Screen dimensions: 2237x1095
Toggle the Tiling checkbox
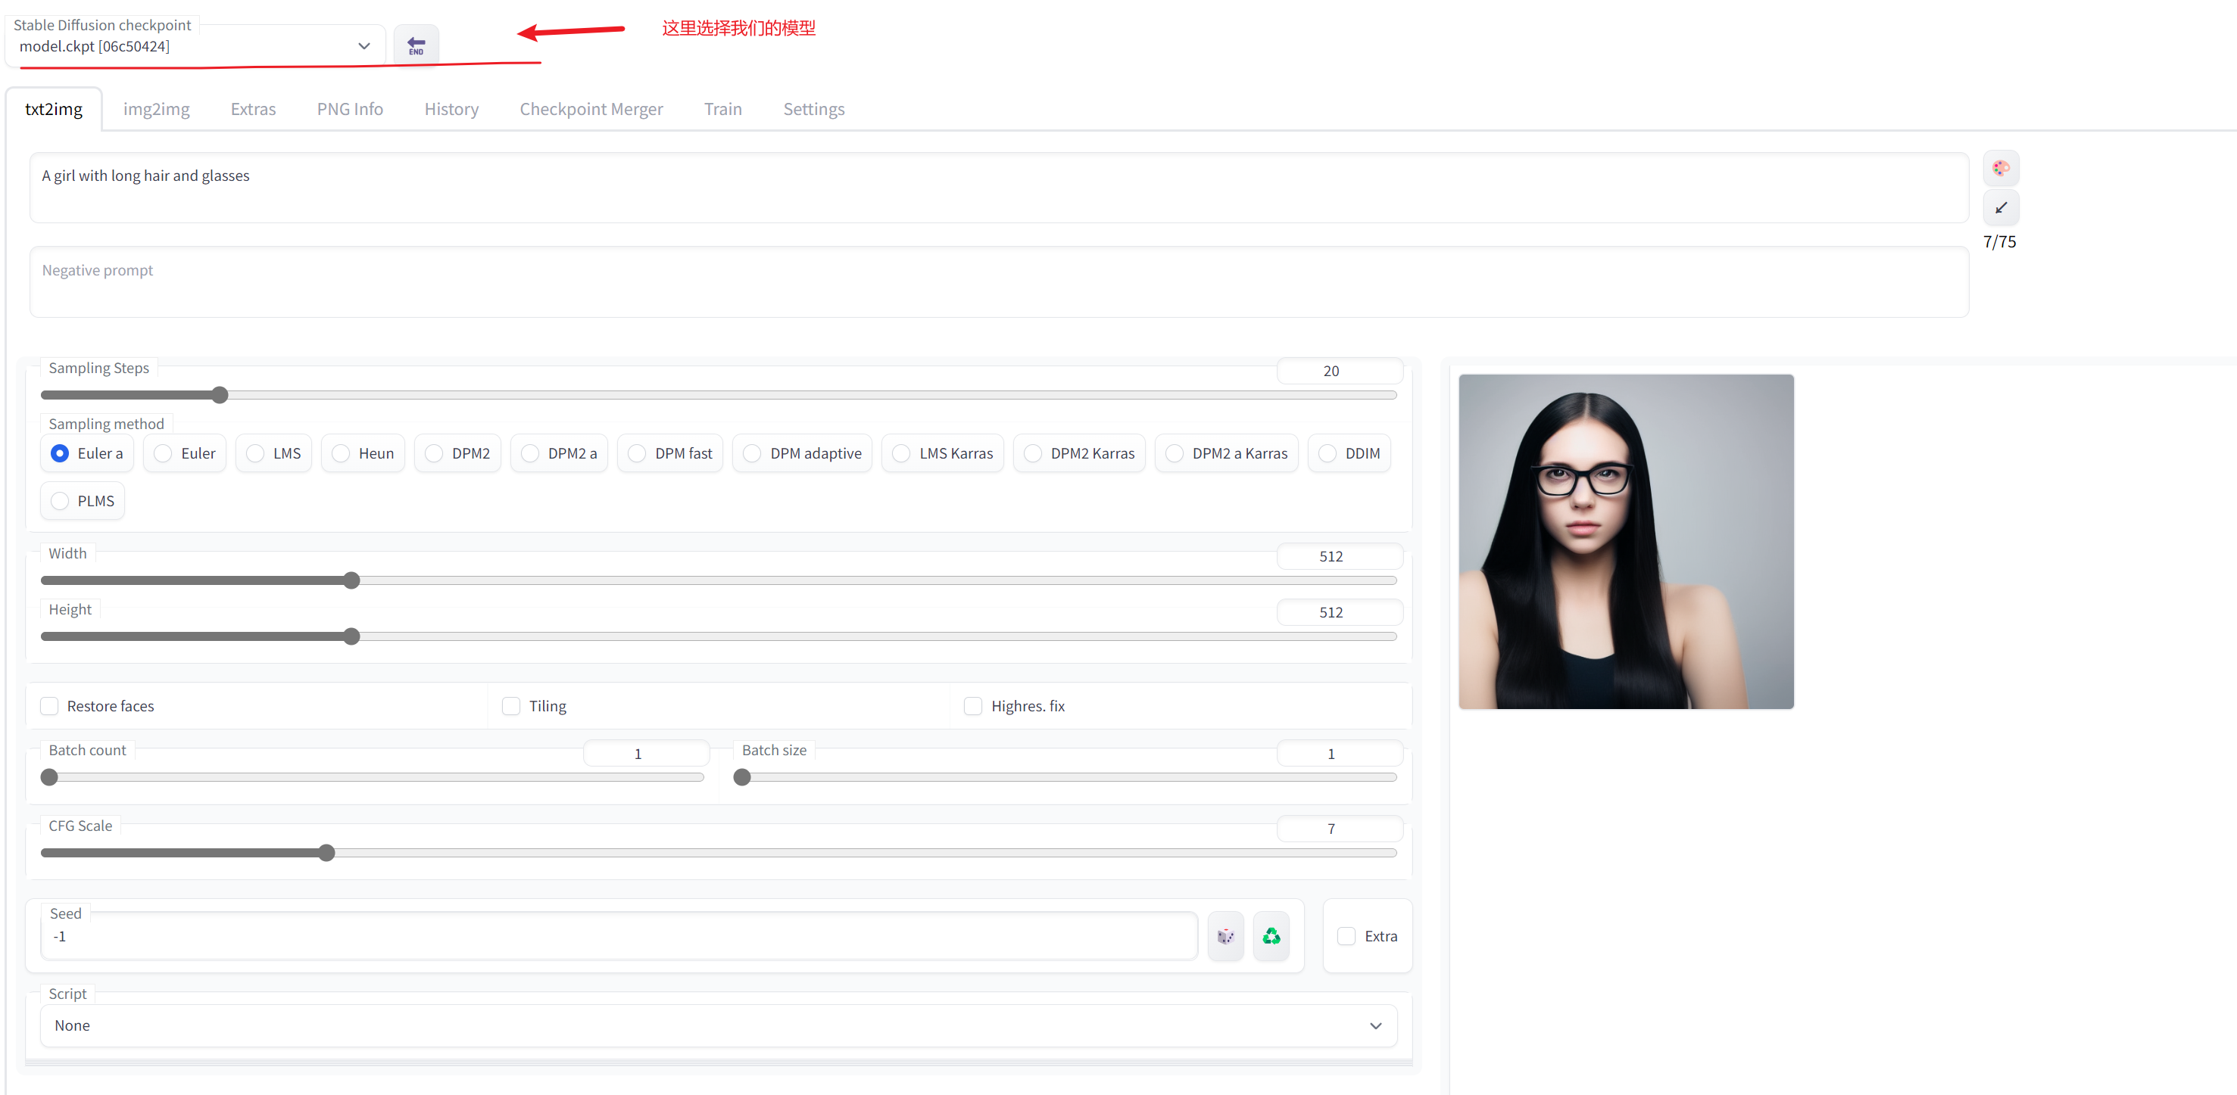pos(511,706)
